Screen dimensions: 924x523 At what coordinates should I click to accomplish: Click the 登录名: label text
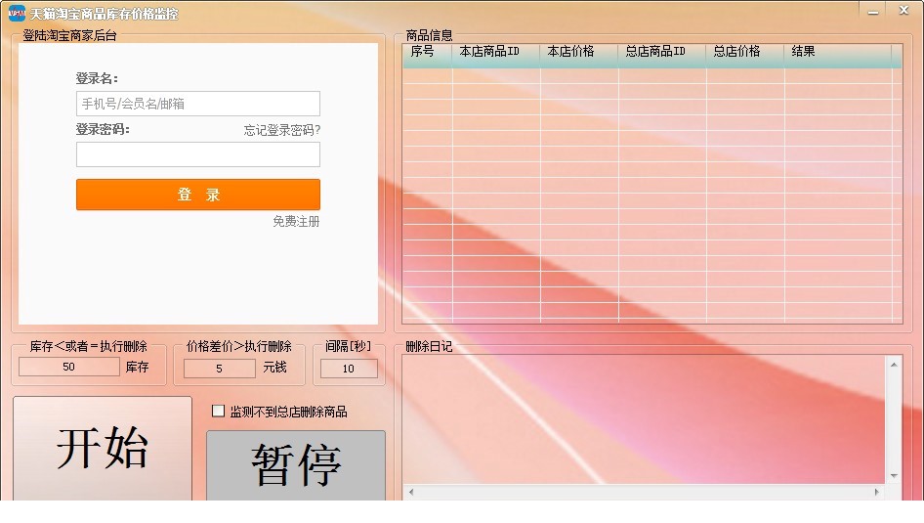pos(97,78)
